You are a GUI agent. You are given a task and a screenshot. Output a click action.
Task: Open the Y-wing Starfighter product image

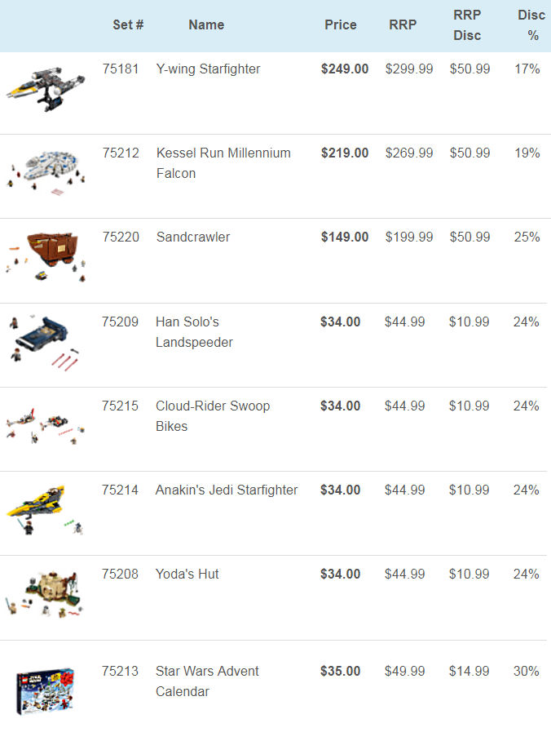point(46,89)
